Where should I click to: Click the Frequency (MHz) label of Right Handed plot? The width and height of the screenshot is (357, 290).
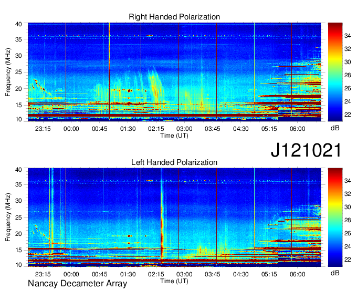coord(8,72)
